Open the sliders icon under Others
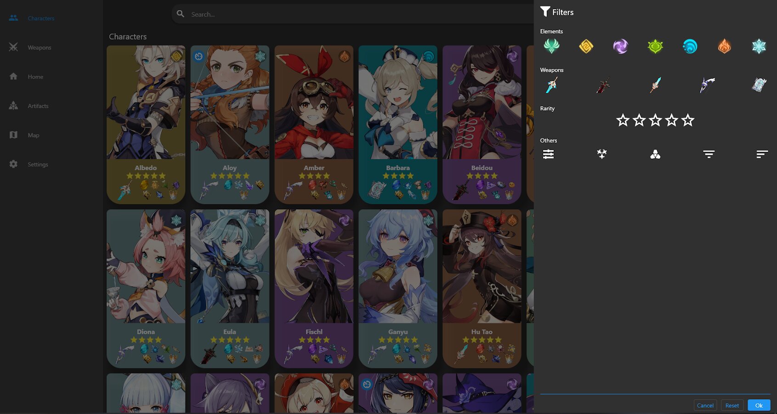 coord(548,154)
